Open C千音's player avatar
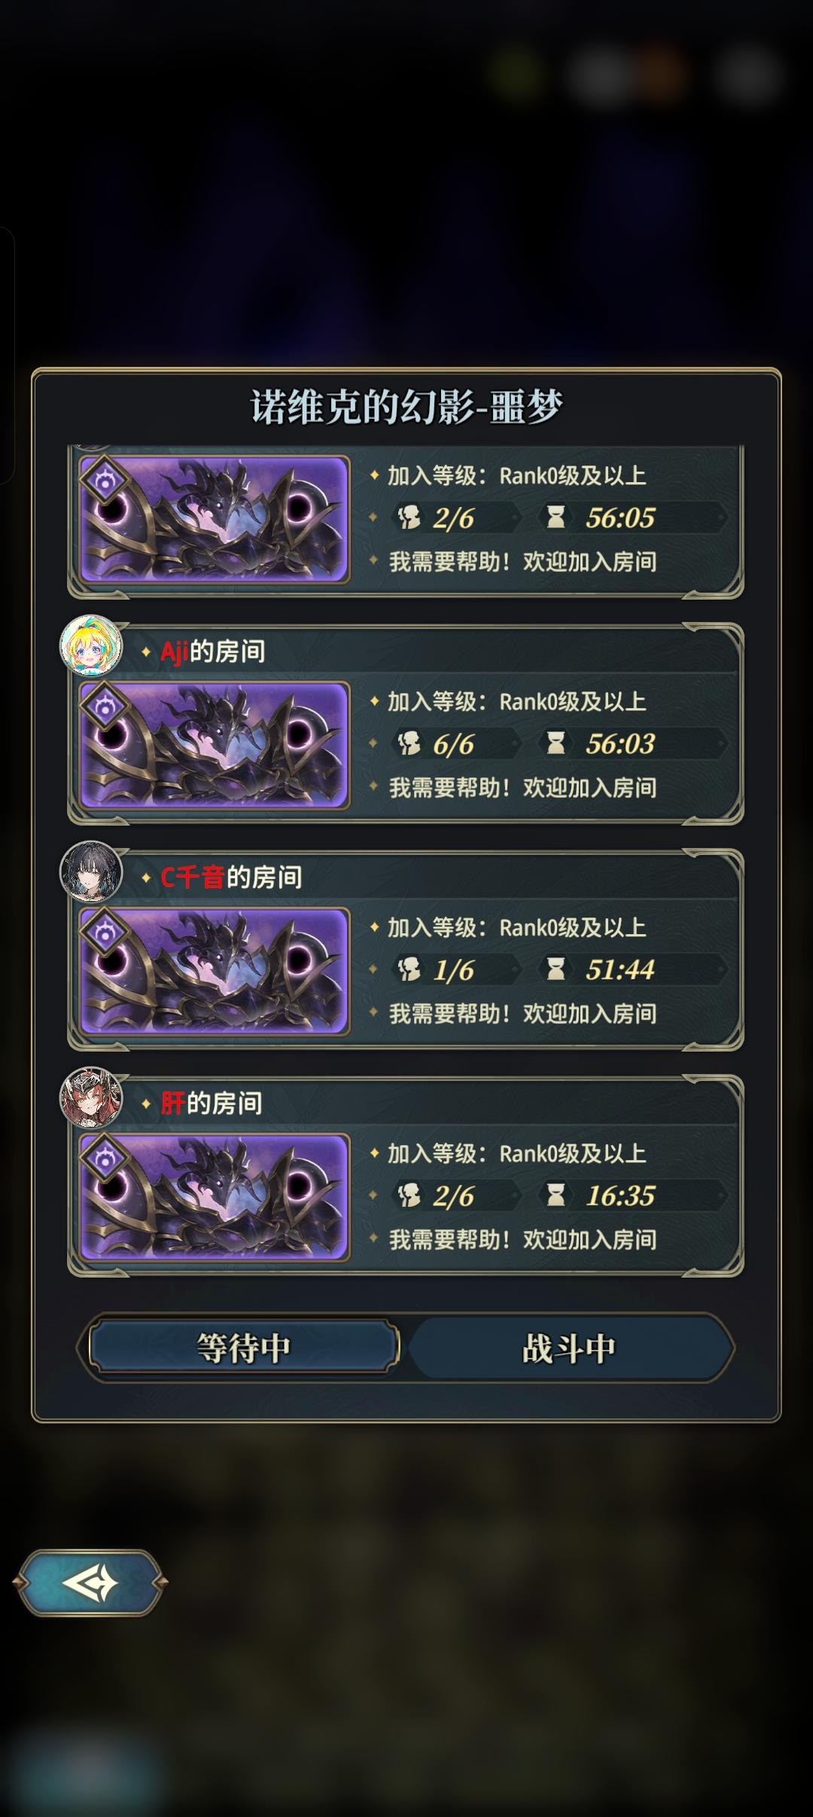The width and height of the screenshot is (813, 1817). [x=91, y=872]
